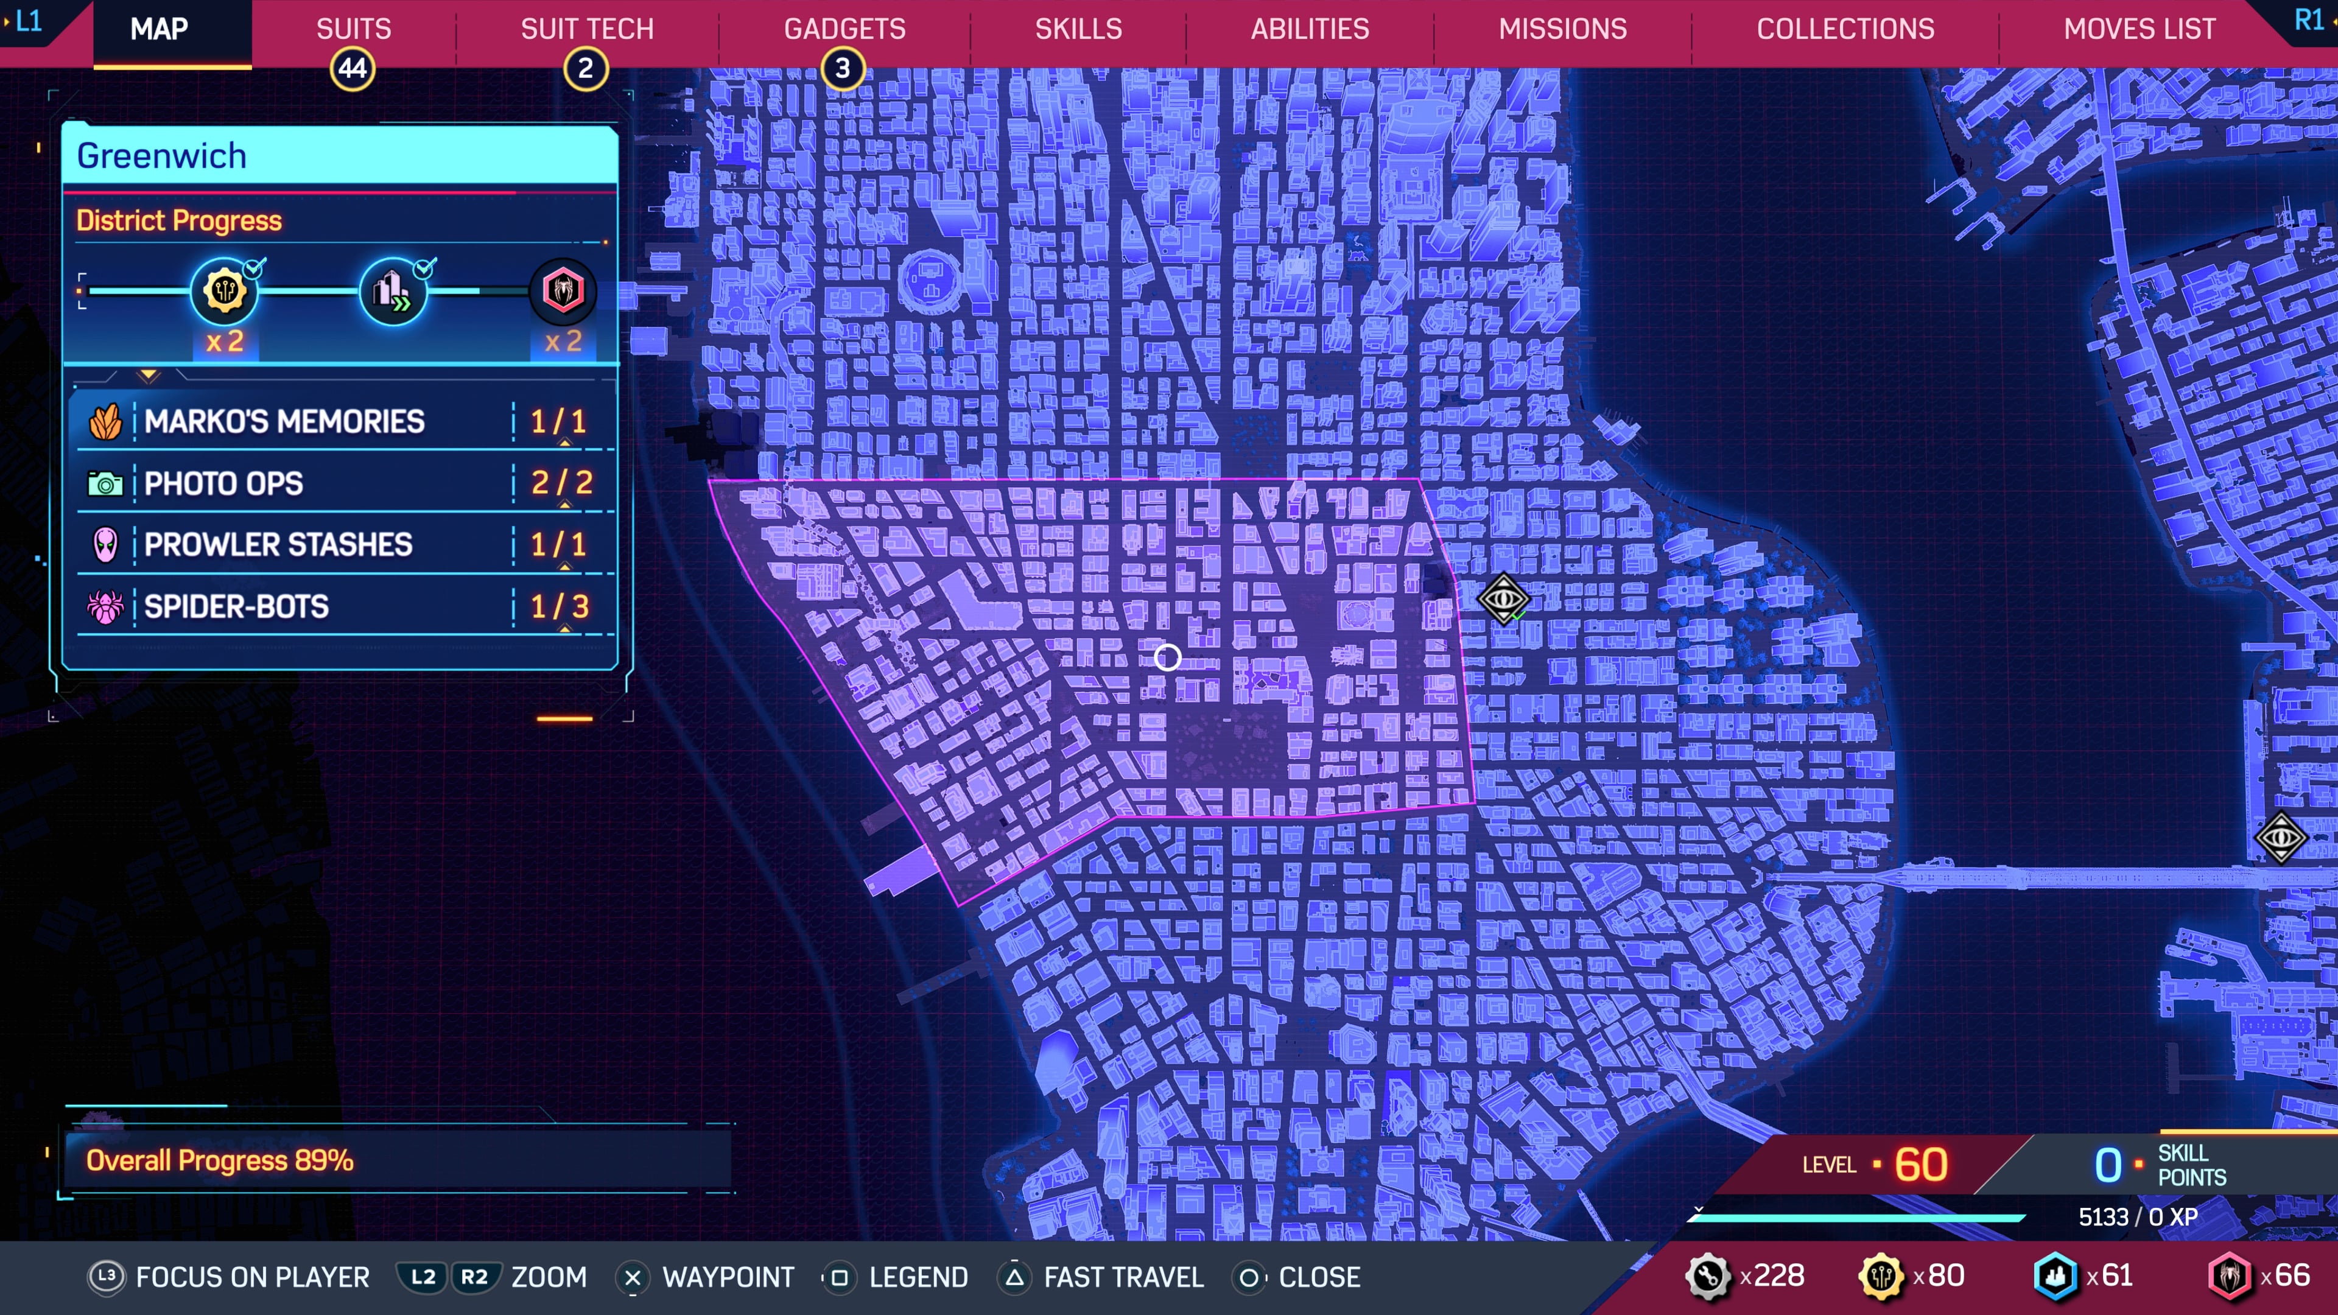Click the Spider-Bots spider icon
The height and width of the screenshot is (1315, 2338).
pyautogui.click(x=105, y=606)
